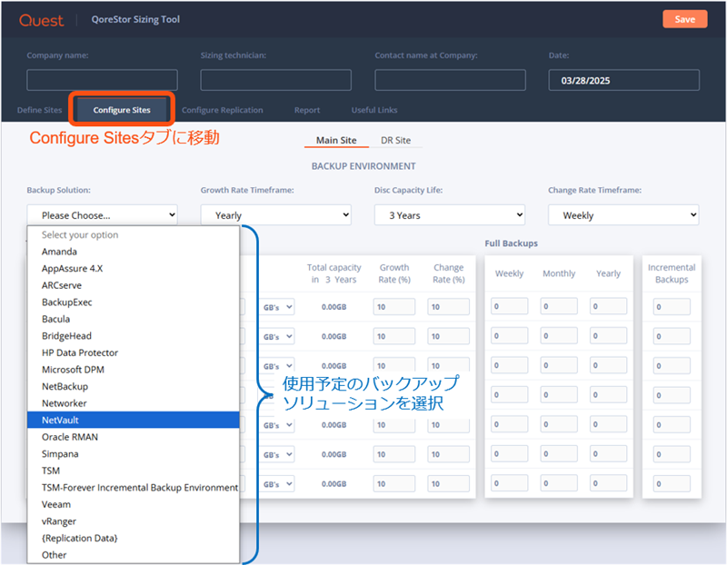Viewport: 727px width, 565px height.
Task: Click the orange Save button
Action: point(684,19)
